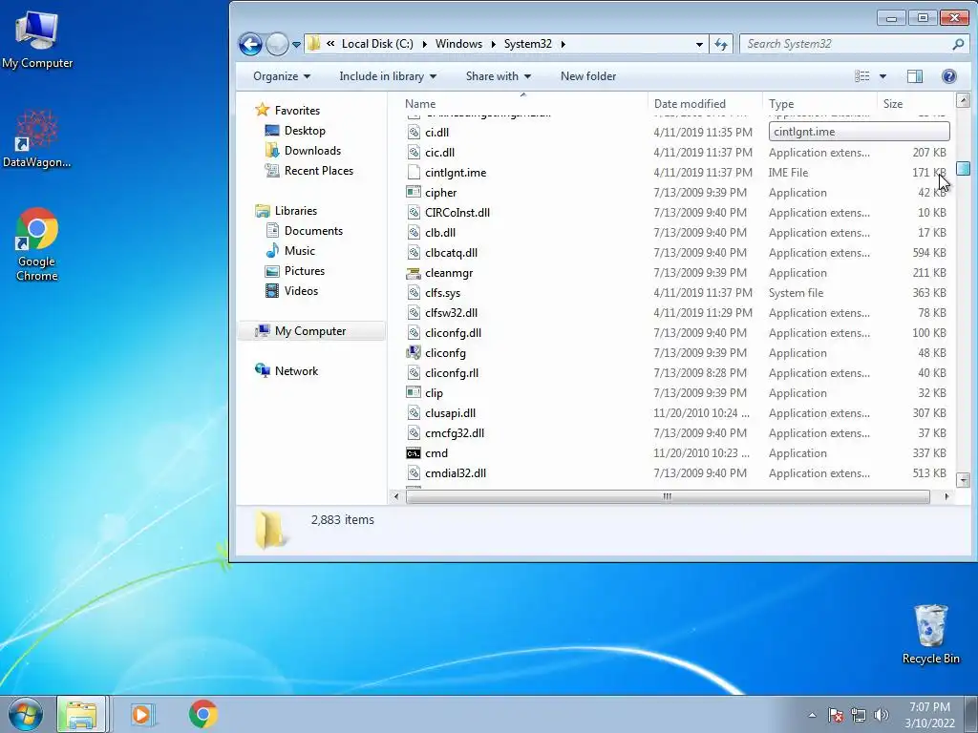978x733 pixels.
Task: Sort by the Size column header
Action: (916, 104)
